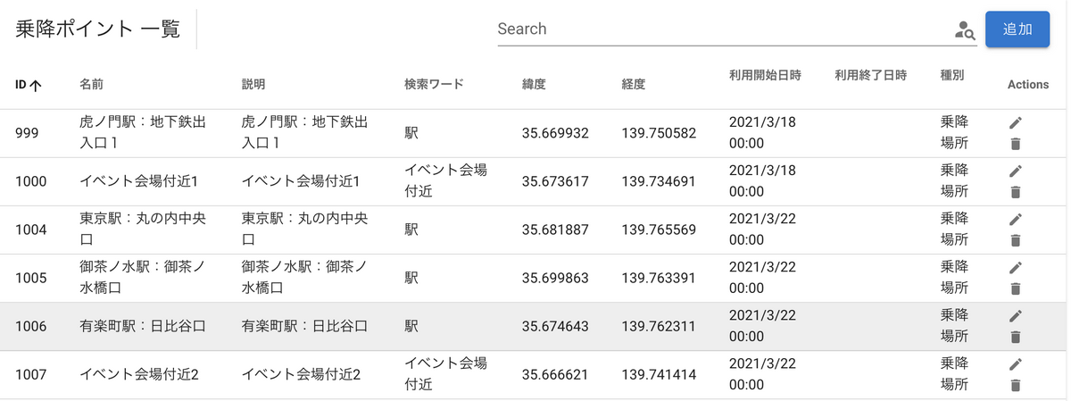The width and height of the screenshot is (1071, 401).
Task: Delete row 1007 with trash icon
Action: 1015,384
